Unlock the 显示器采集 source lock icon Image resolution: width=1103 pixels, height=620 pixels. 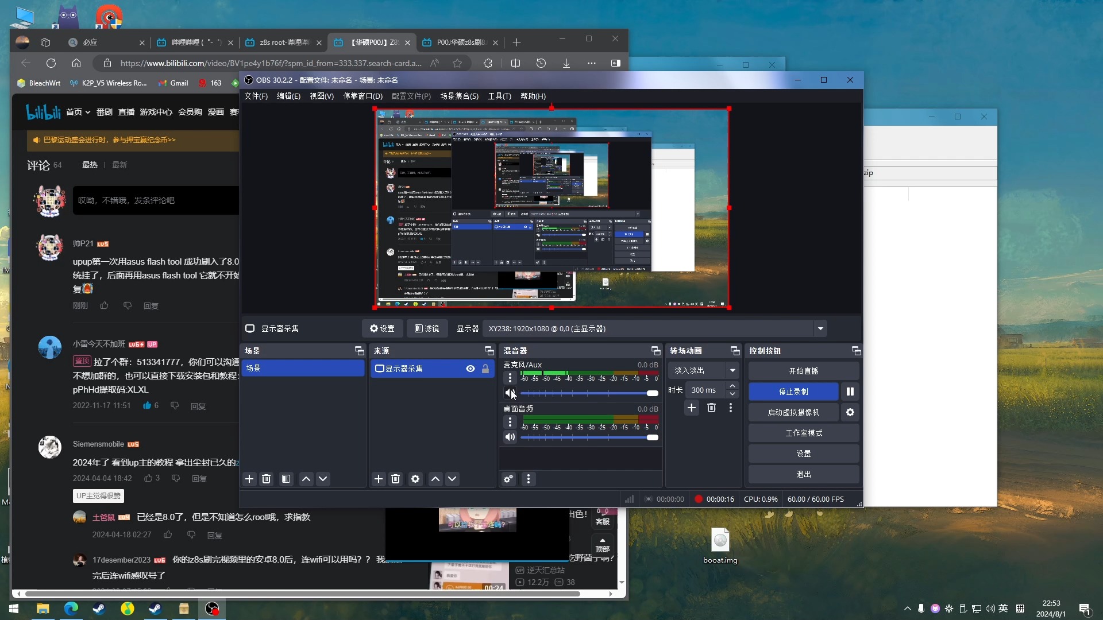click(485, 369)
